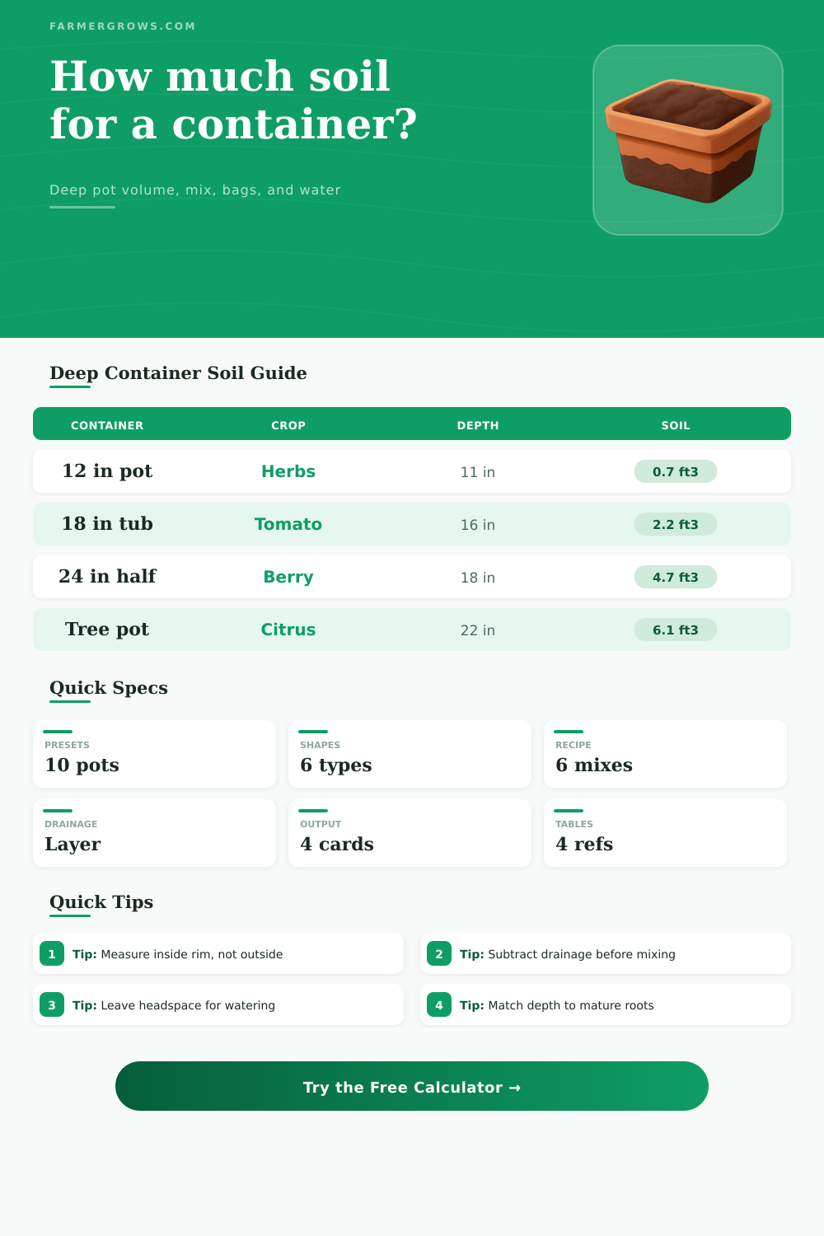The height and width of the screenshot is (1236, 824).
Task: Click the Citrus crop name
Action: pos(288,630)
